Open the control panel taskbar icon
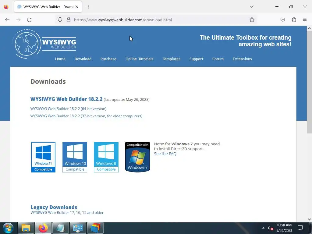The height and width of the screenshot is (234, 312). pos(78,228)
